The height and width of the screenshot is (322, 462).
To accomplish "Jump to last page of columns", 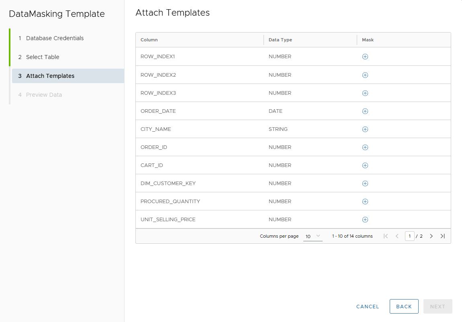I will [x=442, y=236].
